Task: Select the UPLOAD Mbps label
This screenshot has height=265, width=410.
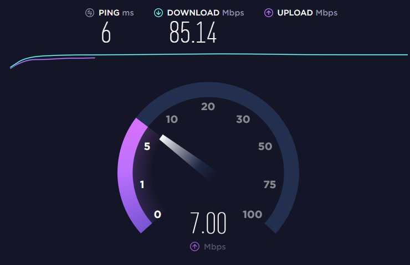Action: point(307,13)
